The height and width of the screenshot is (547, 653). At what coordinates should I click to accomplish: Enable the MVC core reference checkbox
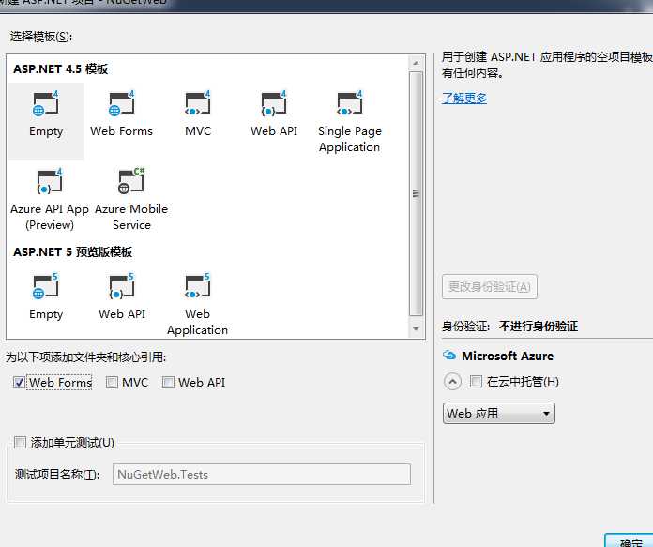(x=112, y=382)
